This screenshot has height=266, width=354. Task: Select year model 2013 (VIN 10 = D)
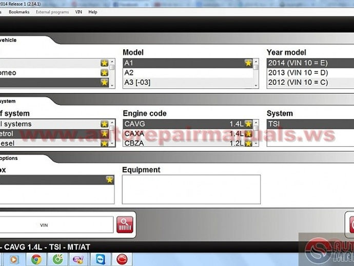310,73
